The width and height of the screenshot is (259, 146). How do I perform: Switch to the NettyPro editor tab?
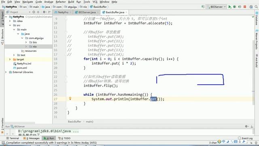[63, 12]
